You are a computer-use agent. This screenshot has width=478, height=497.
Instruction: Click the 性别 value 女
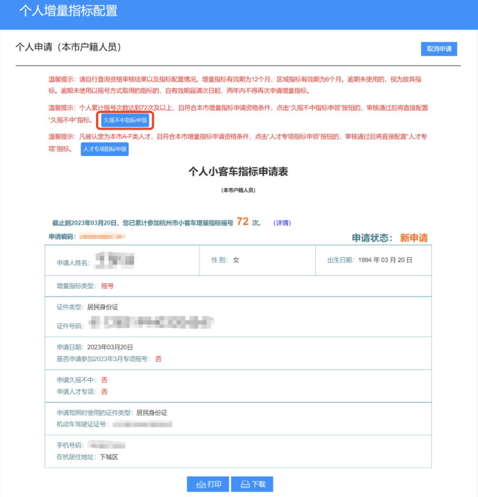pyautogui.click(x=236, y=260)
